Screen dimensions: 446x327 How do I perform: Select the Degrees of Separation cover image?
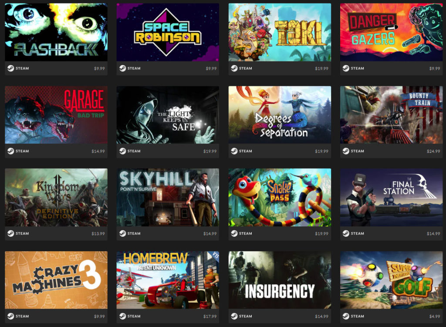(280, 115)
